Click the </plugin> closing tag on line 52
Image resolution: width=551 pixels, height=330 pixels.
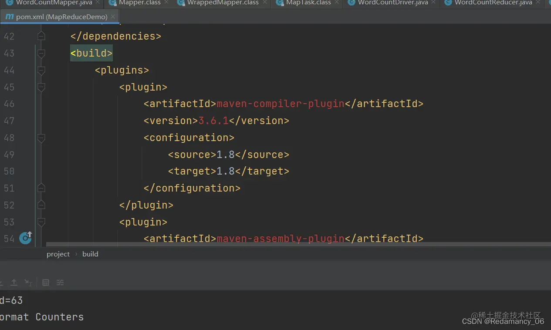point(146,205)
